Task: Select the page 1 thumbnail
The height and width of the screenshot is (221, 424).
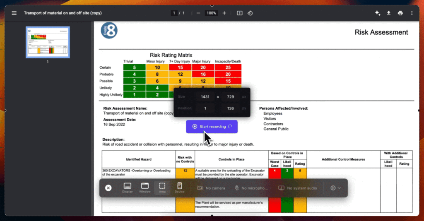Action: coord(48,42)
